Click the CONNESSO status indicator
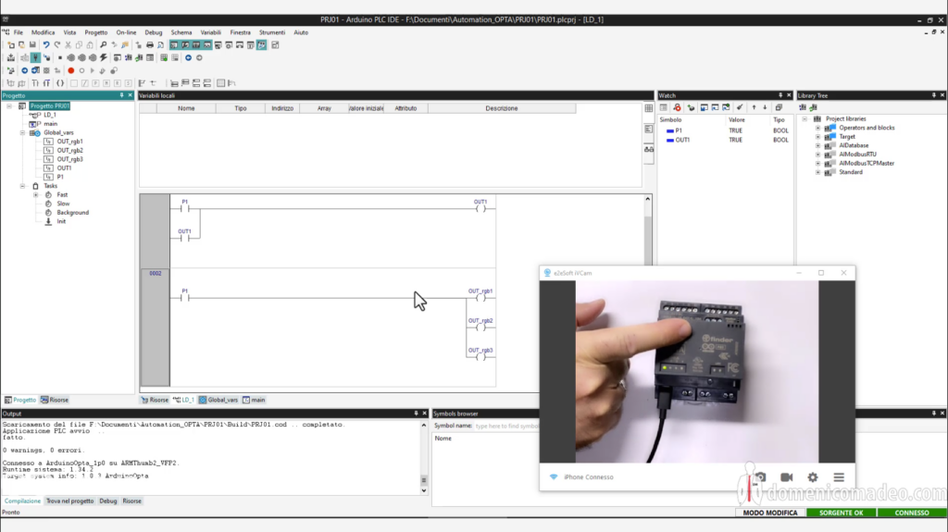The image size is (948, 532). (x=912, y=513)
